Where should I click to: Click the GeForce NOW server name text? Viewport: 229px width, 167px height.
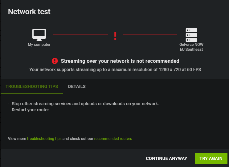click(x=191, y=45)
